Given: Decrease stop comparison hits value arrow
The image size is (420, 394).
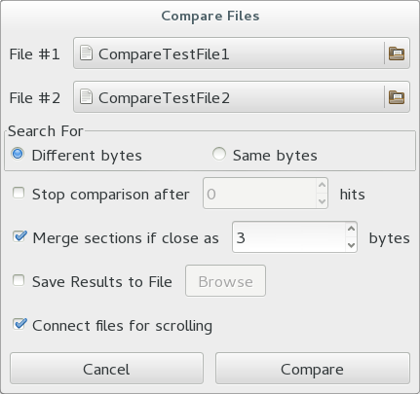Looking at the screenshot, I should tap(322, 200).
